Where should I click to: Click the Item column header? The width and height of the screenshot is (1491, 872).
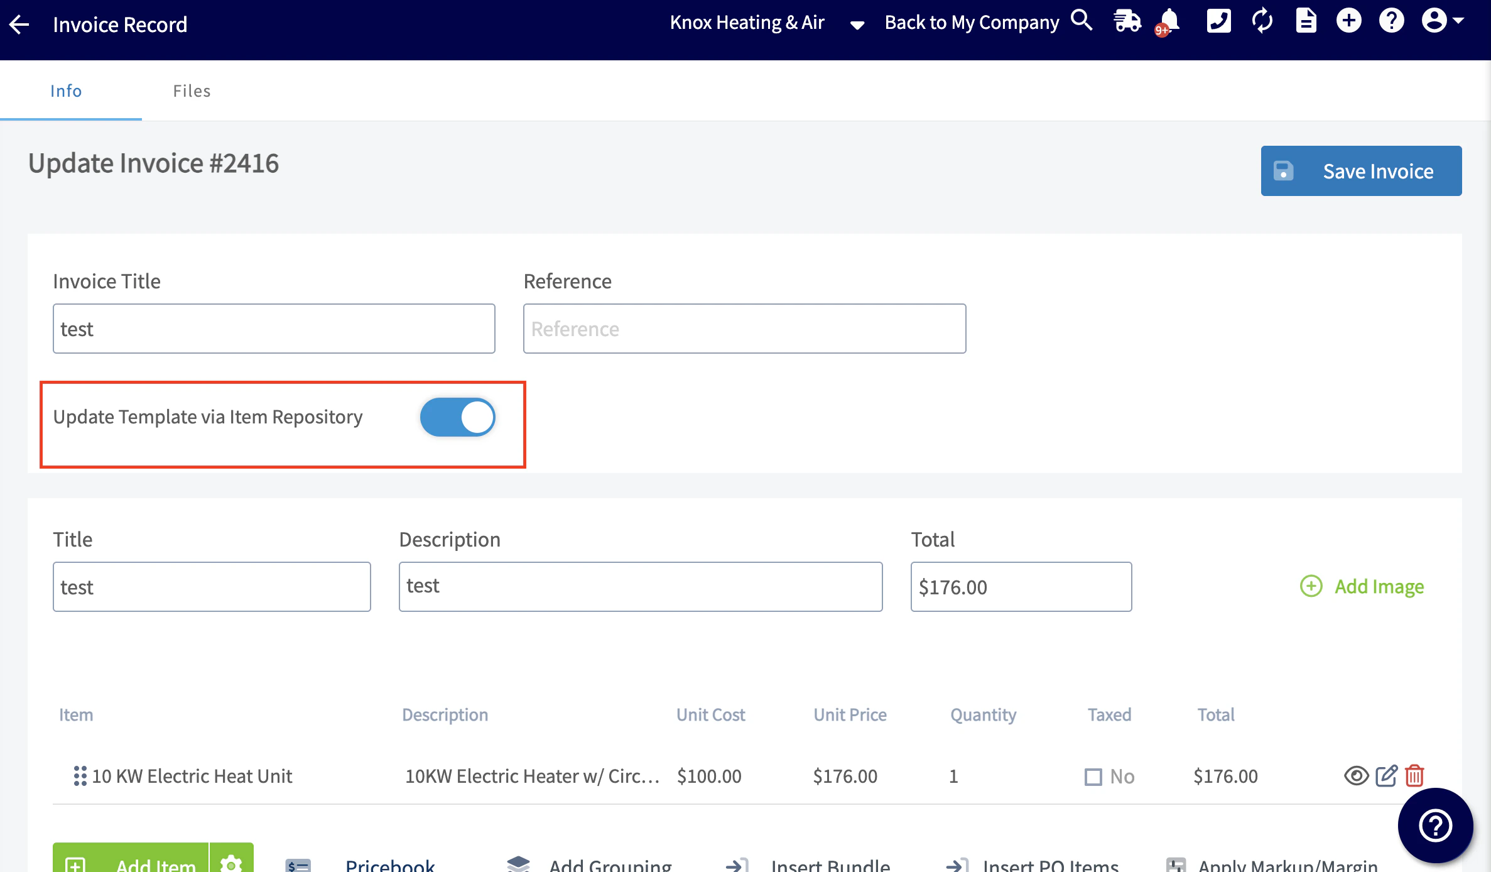tap(76, 715)
